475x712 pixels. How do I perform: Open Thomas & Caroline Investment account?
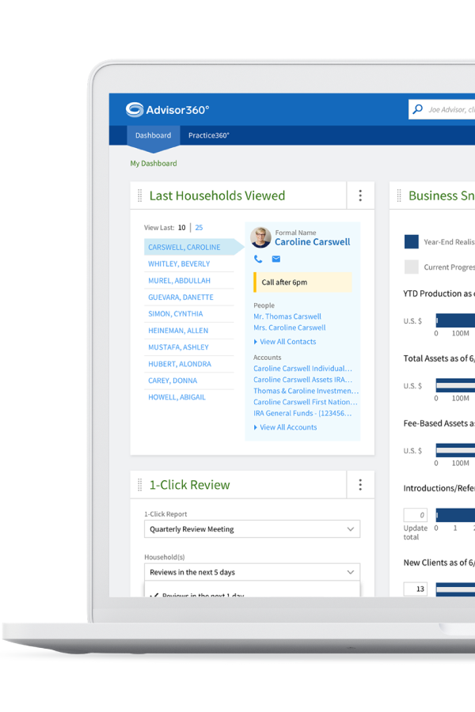pyautogui.click(x=306, y=391)
